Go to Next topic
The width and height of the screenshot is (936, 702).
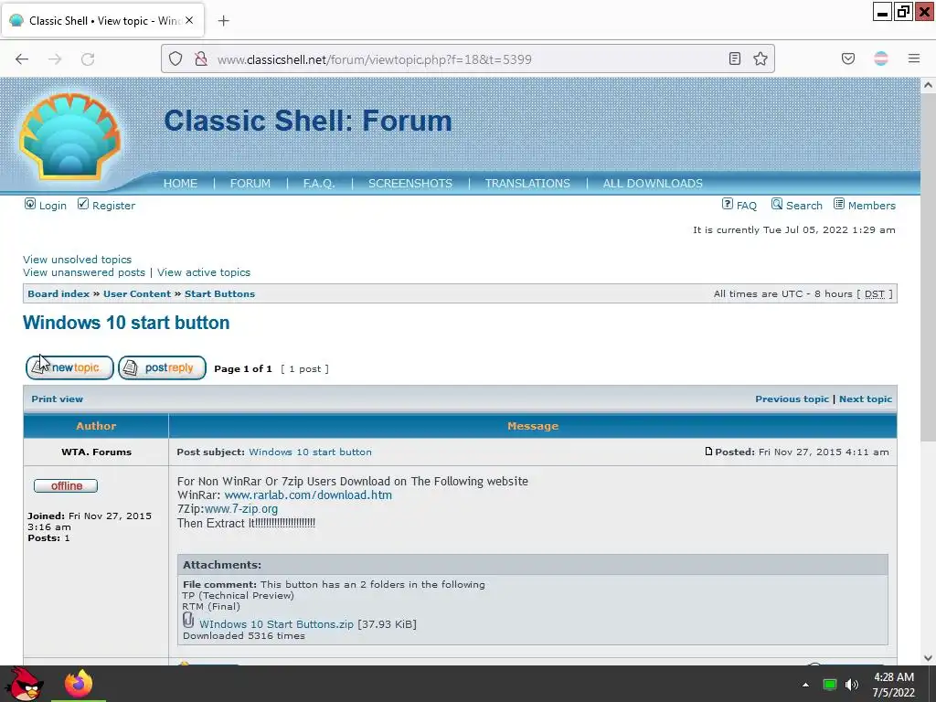click(x=865, y=399)
